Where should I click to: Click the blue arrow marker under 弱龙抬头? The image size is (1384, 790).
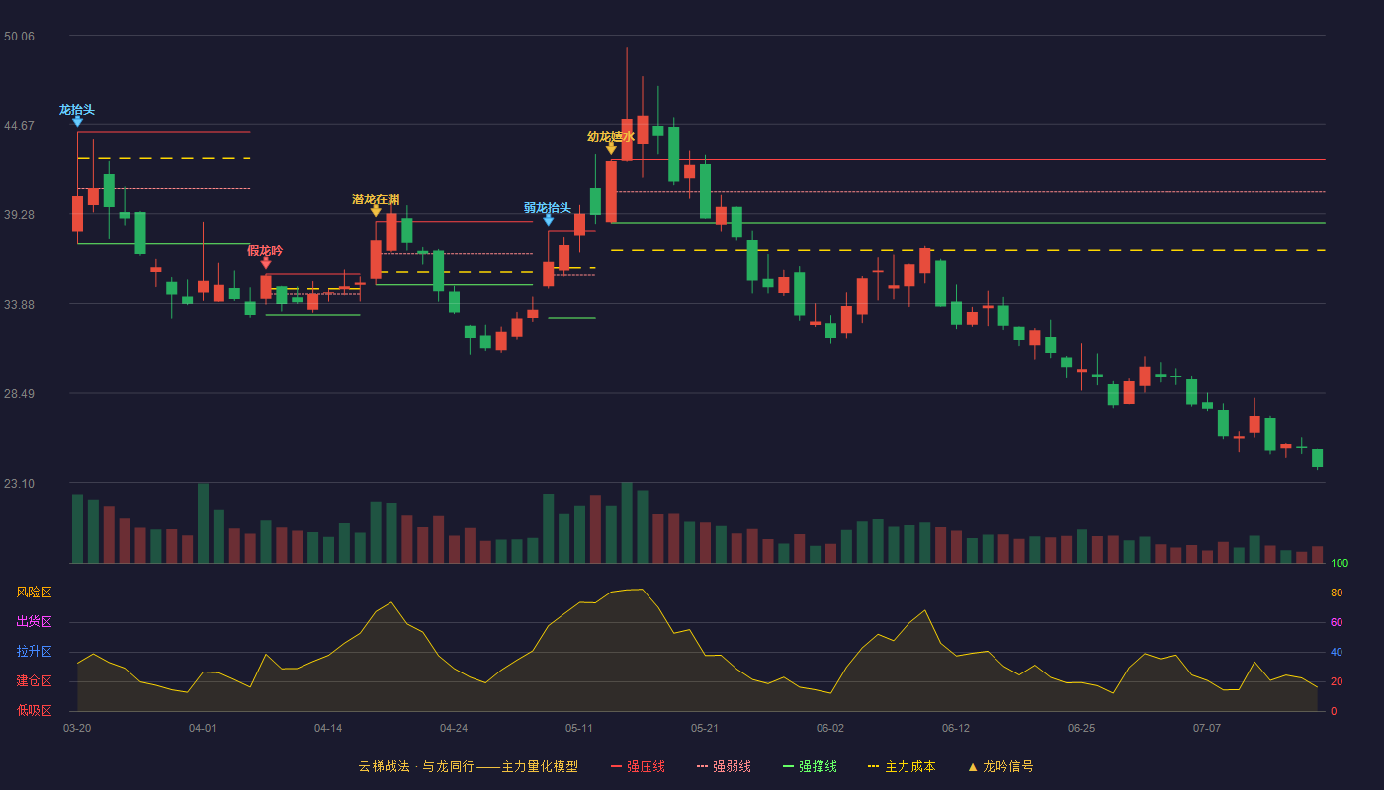point(548,220)
